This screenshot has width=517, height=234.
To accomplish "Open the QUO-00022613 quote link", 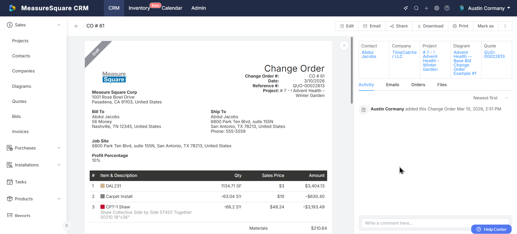I will (x=494, y=54).
